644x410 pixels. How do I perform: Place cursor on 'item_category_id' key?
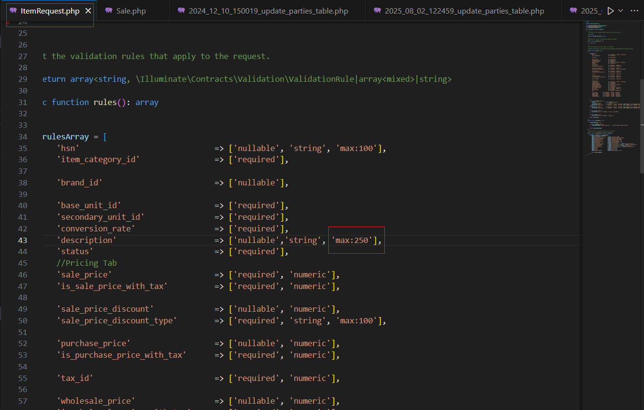98,160
